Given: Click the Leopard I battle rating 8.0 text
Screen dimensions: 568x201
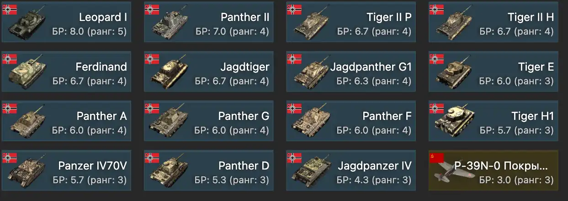Looking at the screenshot, I should pos(90,32).
